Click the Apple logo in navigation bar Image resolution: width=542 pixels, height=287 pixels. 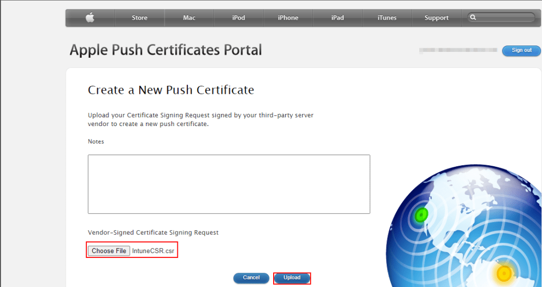click(90, 18)
